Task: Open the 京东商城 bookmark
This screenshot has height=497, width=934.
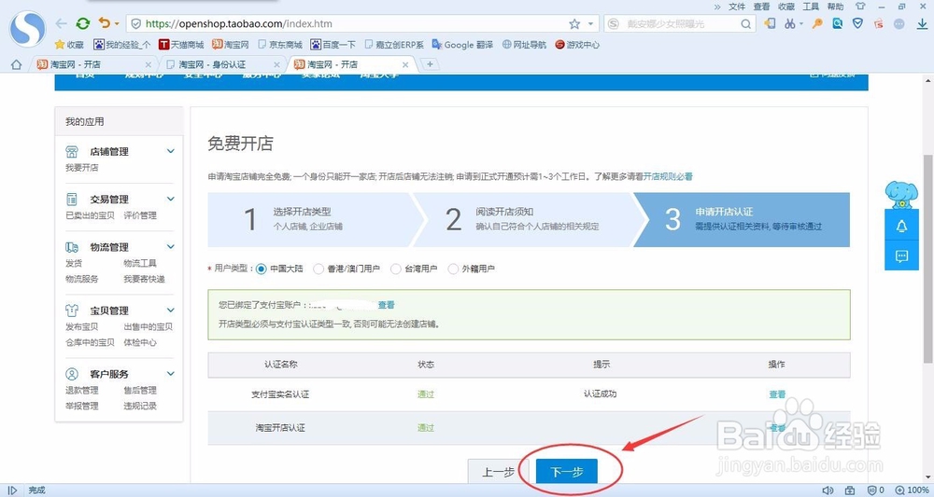Action: tap(280, 45)
